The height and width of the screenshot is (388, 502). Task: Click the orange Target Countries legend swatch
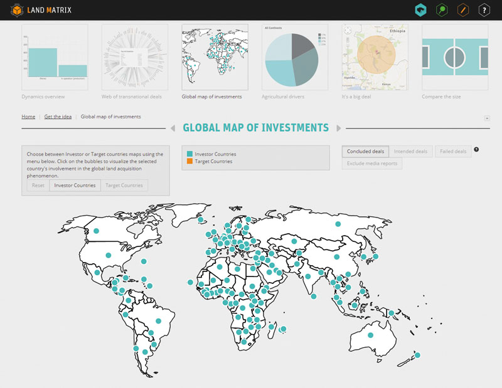click(x=190, y=162)
